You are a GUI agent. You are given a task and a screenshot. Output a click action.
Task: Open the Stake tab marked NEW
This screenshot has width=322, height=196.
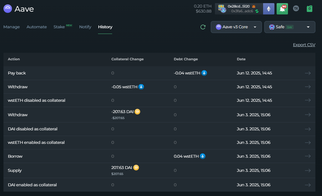pos(59,27)
